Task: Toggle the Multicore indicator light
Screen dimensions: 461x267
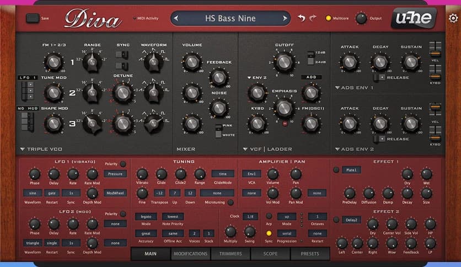Action: point(329,19)
